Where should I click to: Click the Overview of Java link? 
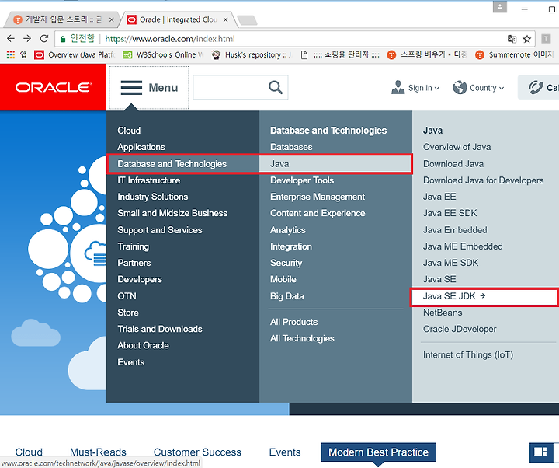click(457, 147)
